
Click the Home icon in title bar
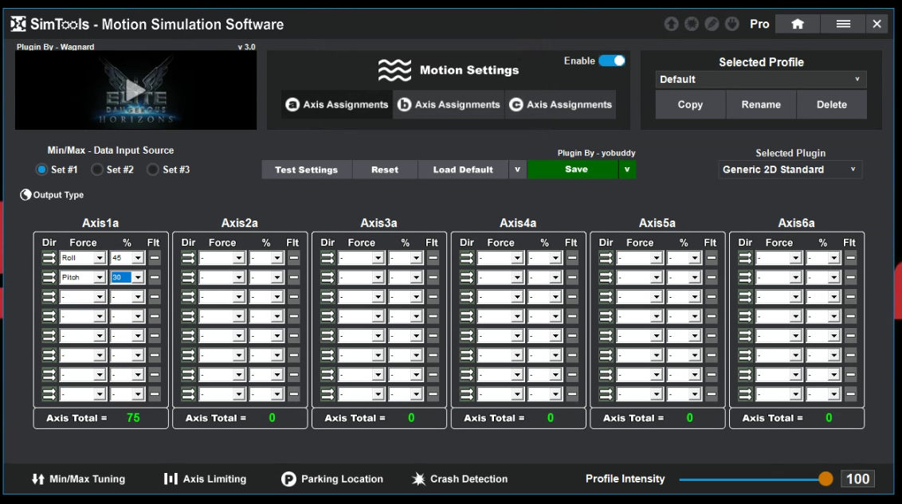coord(797,24)
